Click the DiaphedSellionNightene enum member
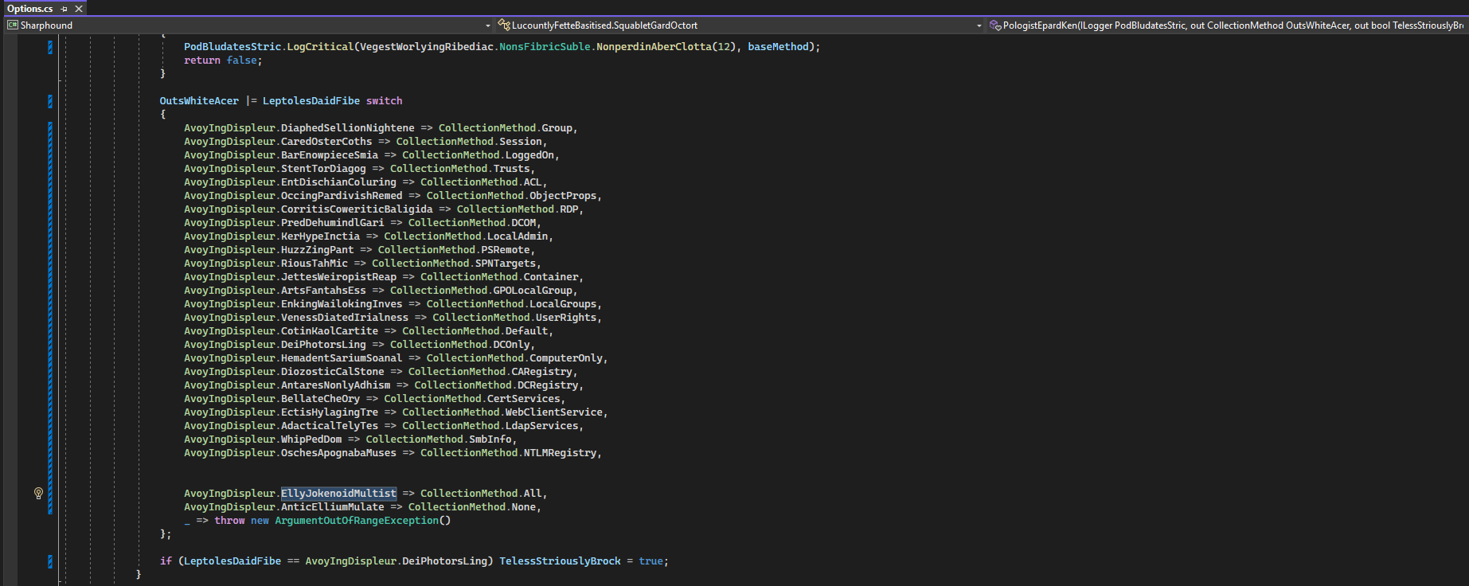Screen dimensions: 1469x586 (347, 128)
